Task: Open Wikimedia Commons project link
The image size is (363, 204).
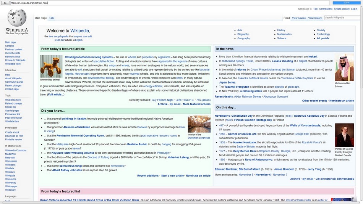Action: [x=16, y=150]
